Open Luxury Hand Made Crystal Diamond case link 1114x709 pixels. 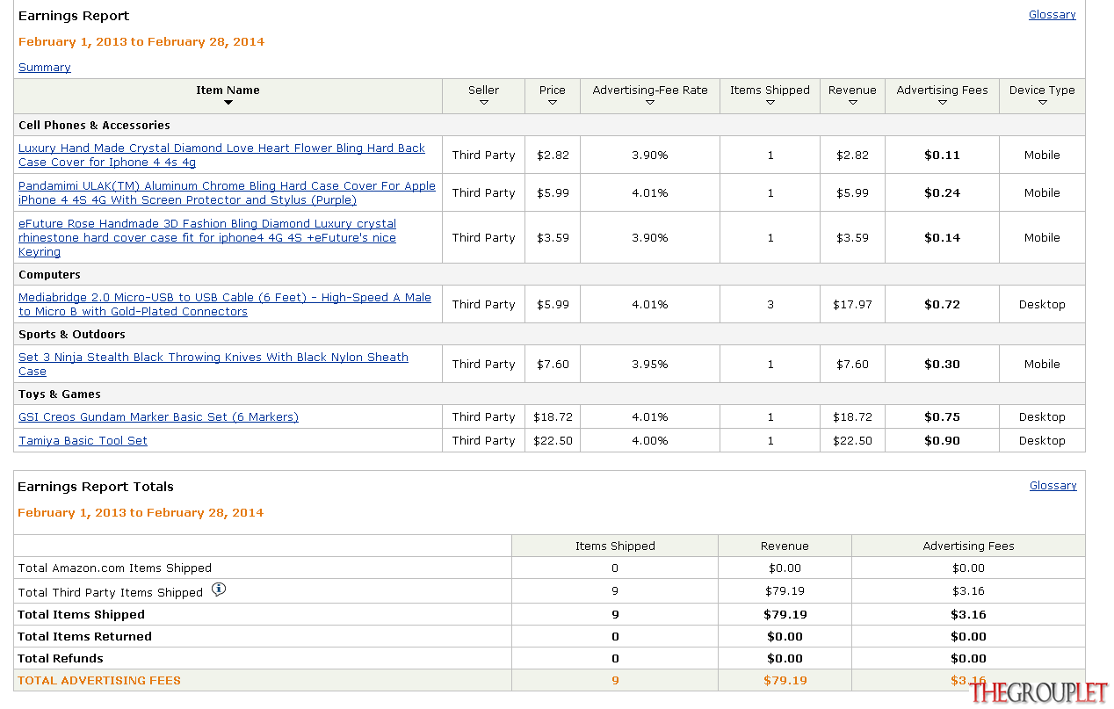pyautogui.click(x=221, y=156)
